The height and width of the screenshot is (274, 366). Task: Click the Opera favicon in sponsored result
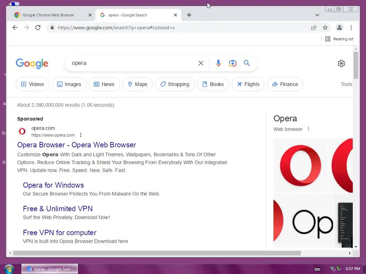coord(22,131)
